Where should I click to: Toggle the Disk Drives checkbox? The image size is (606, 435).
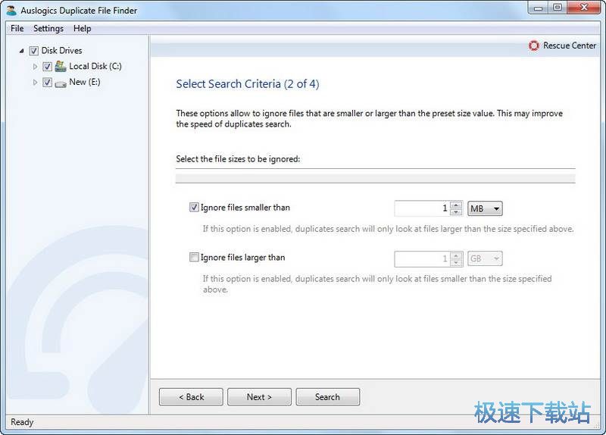pyautogui.click(x=33, y=51)
